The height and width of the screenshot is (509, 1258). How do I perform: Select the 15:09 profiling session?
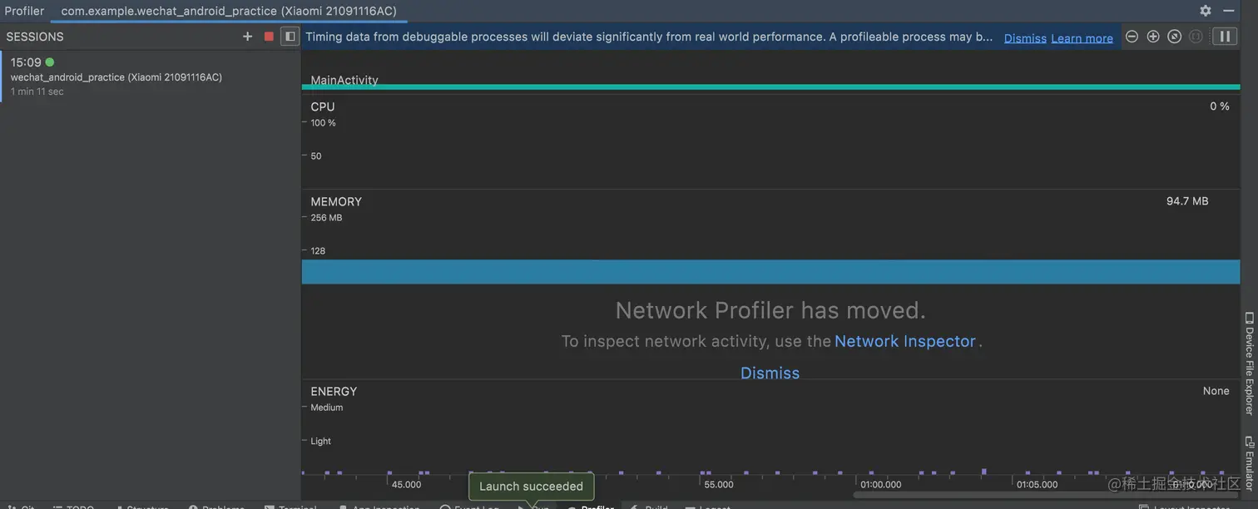(150, 77)
